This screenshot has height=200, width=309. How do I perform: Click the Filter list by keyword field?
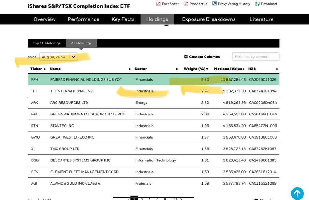pos(256,57)
